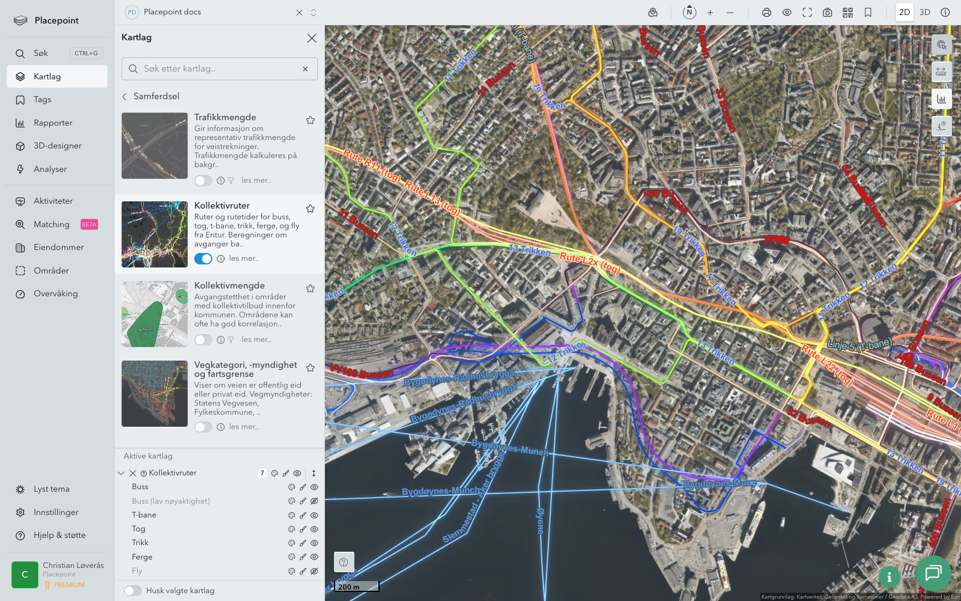Favorite the Trafikkmengde layer with star icon
This screenshot has height=601, width=961.
[x=311, y=120]
